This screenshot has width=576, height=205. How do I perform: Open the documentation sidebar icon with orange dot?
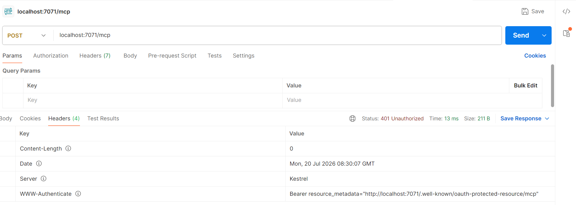point(567,33)
